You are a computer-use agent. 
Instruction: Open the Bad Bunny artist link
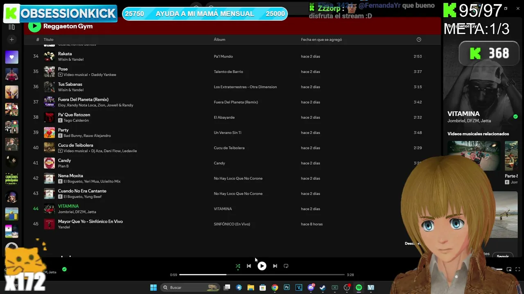click(72, 136)
